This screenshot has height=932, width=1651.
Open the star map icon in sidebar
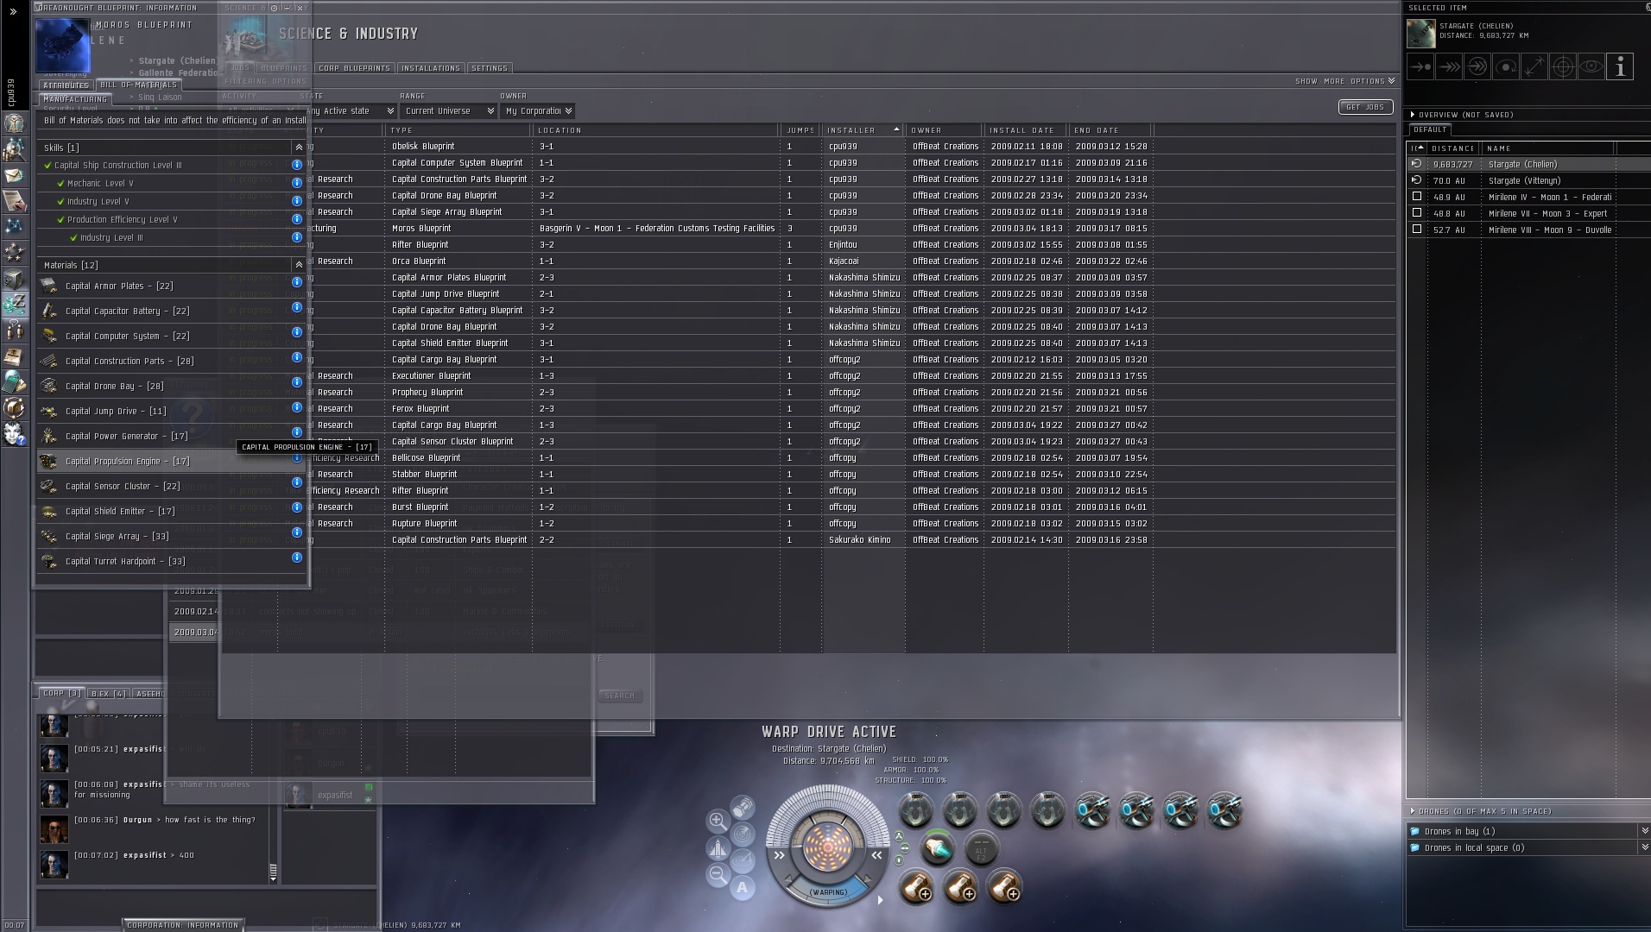click(x=15, y=226)
